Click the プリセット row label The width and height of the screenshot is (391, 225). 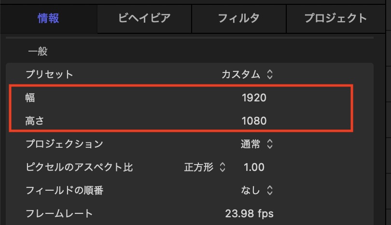pos(49,74)
